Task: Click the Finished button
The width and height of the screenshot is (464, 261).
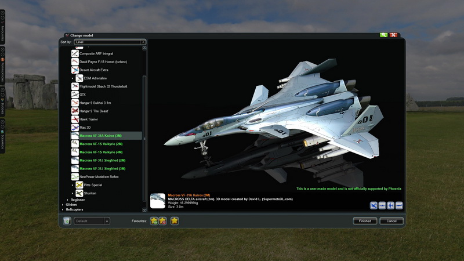Action: (365, 221)
